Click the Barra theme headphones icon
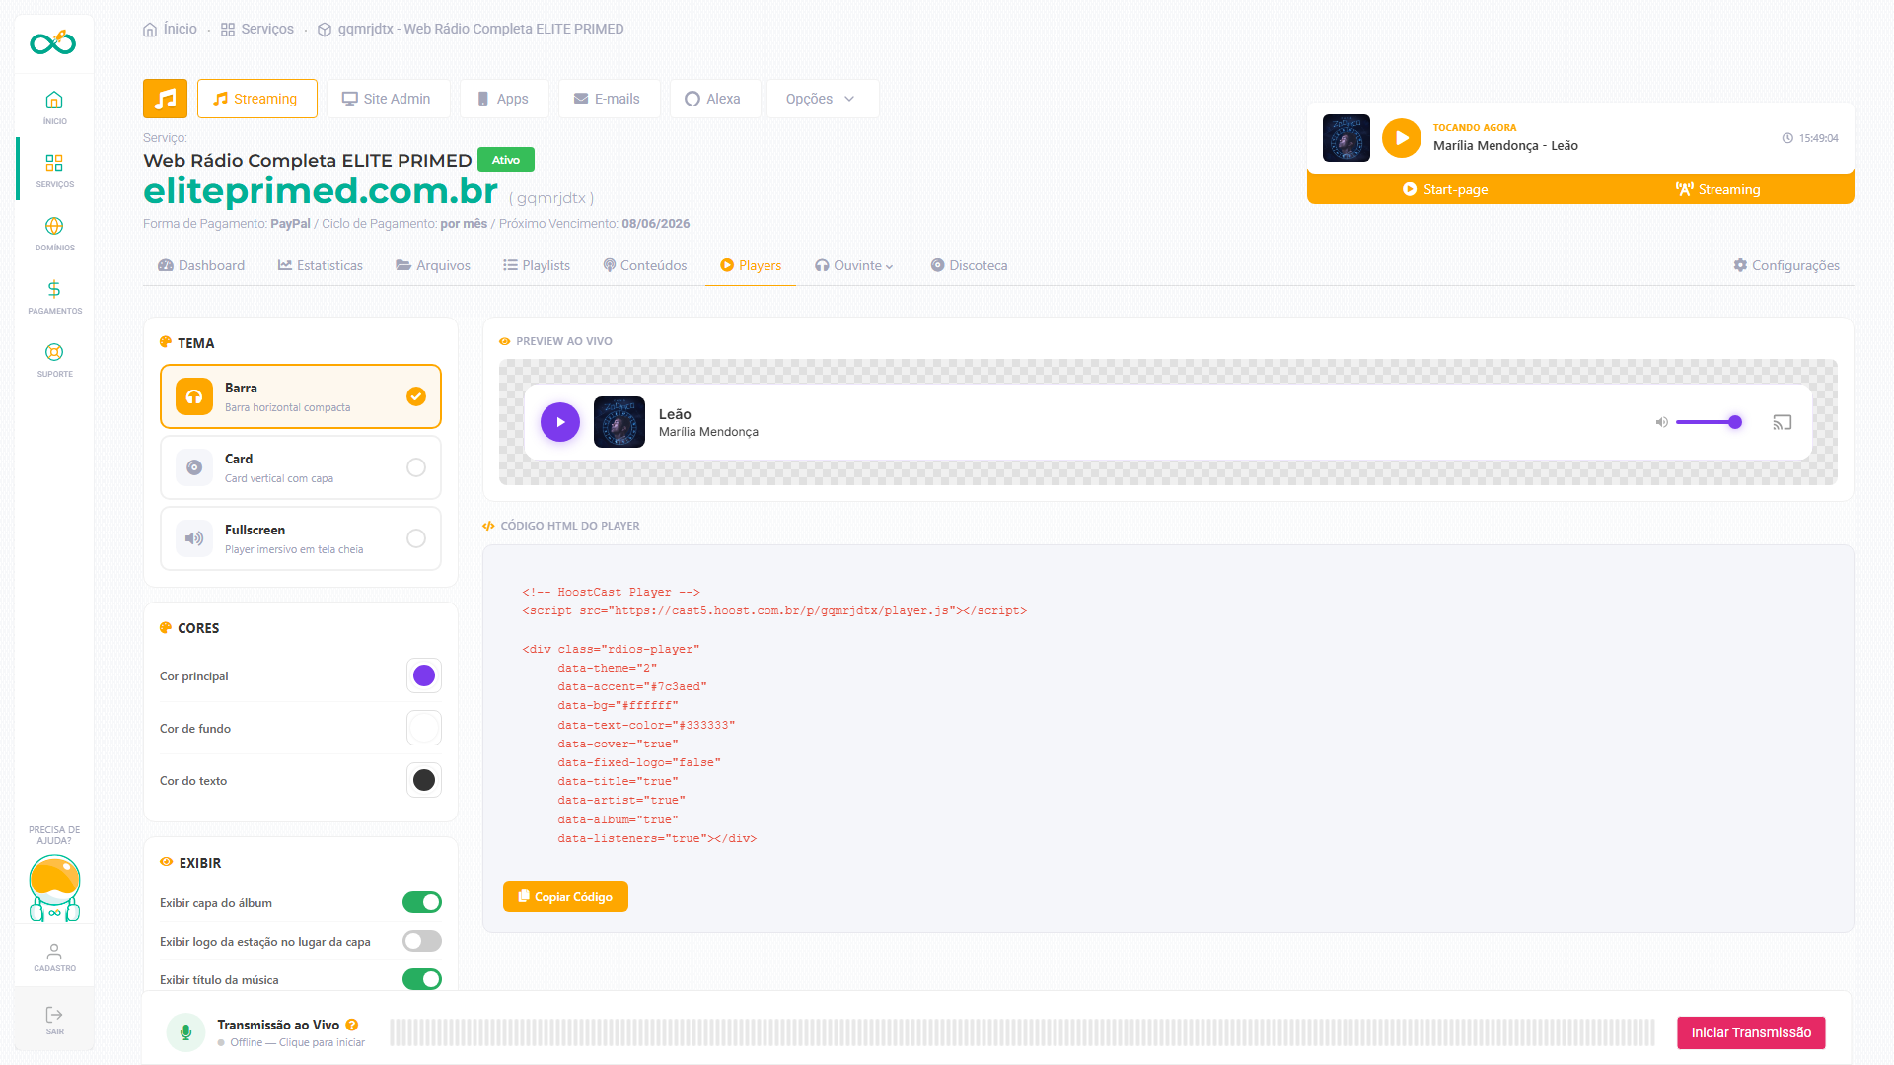This screenshot has width=1894, height=1065. [x=194, y=396]
